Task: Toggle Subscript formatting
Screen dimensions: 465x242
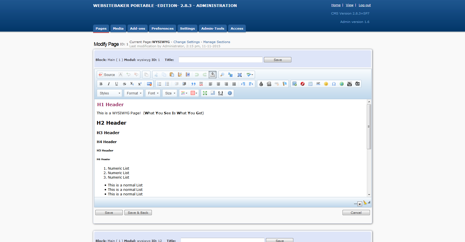Action: [132, 84]
